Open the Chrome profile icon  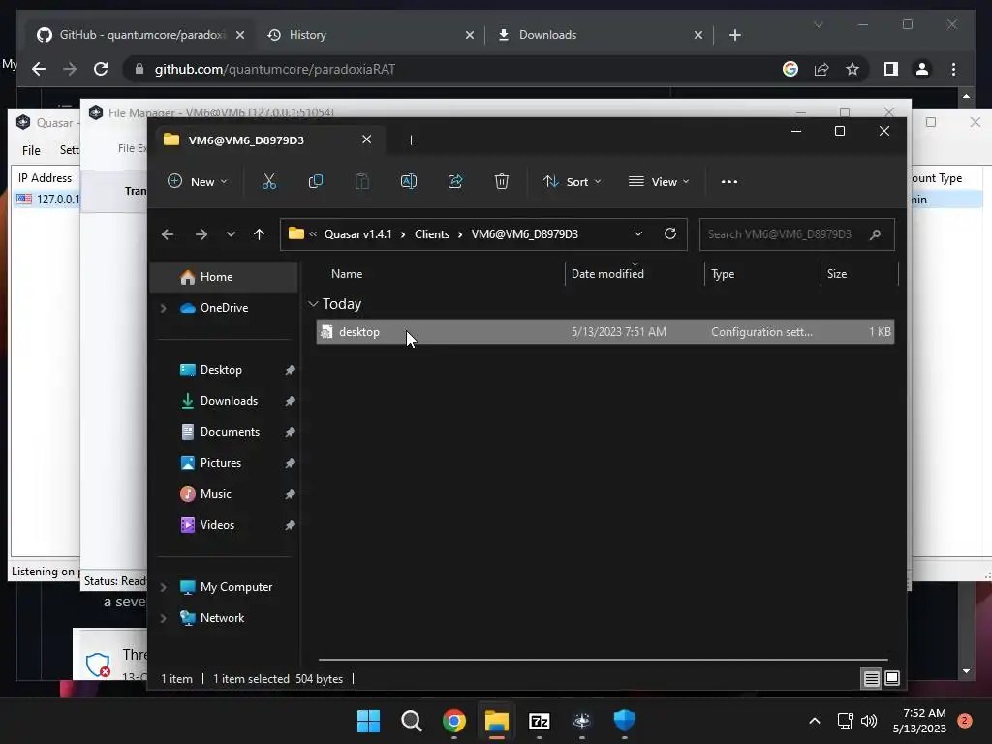point(922,69)
